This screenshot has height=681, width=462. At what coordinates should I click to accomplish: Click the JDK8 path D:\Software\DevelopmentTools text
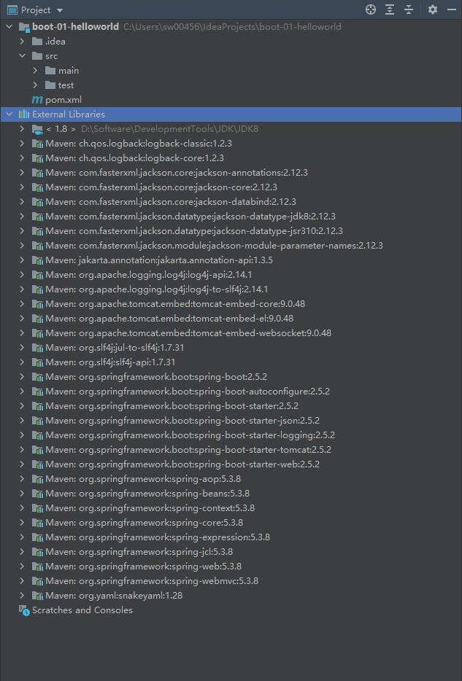pos(169,129)
